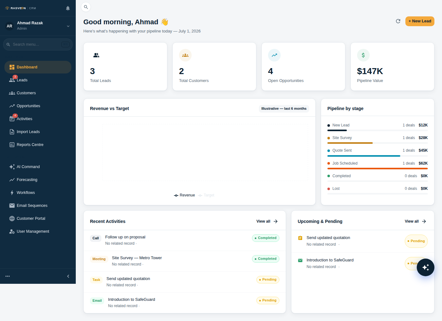Image resolution: width=442 pixels, height=321 pixels.
Task: Click the Customer Portal globe icon
Action: coord(12,219)
